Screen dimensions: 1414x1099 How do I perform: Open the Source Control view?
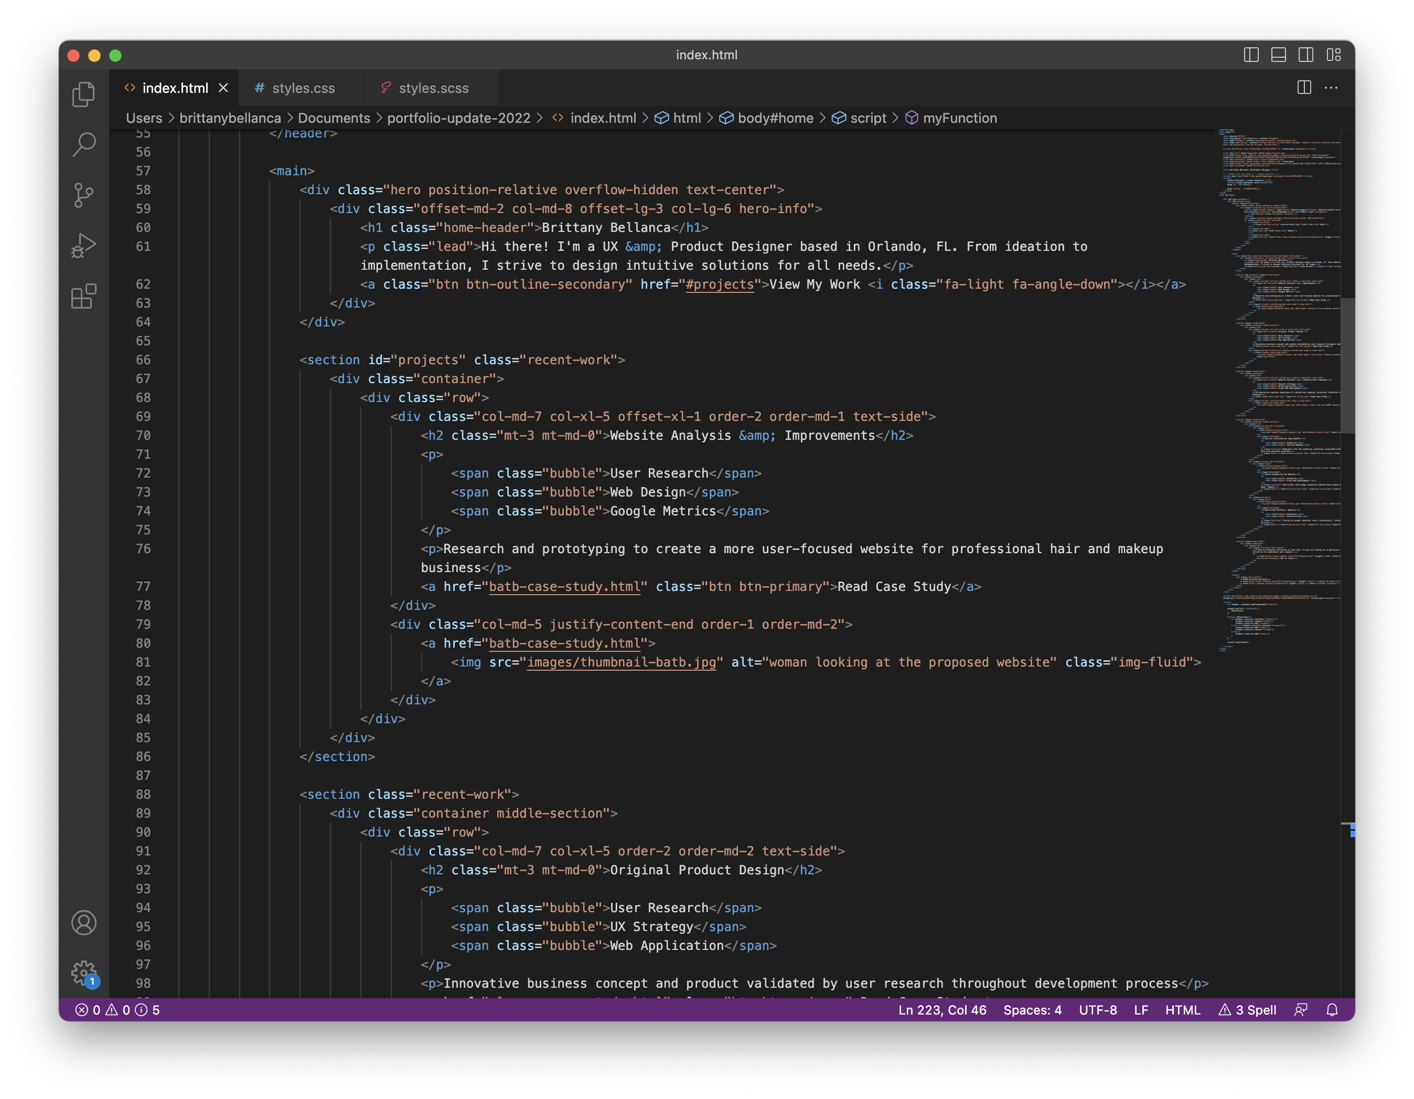tap(83, 194)
